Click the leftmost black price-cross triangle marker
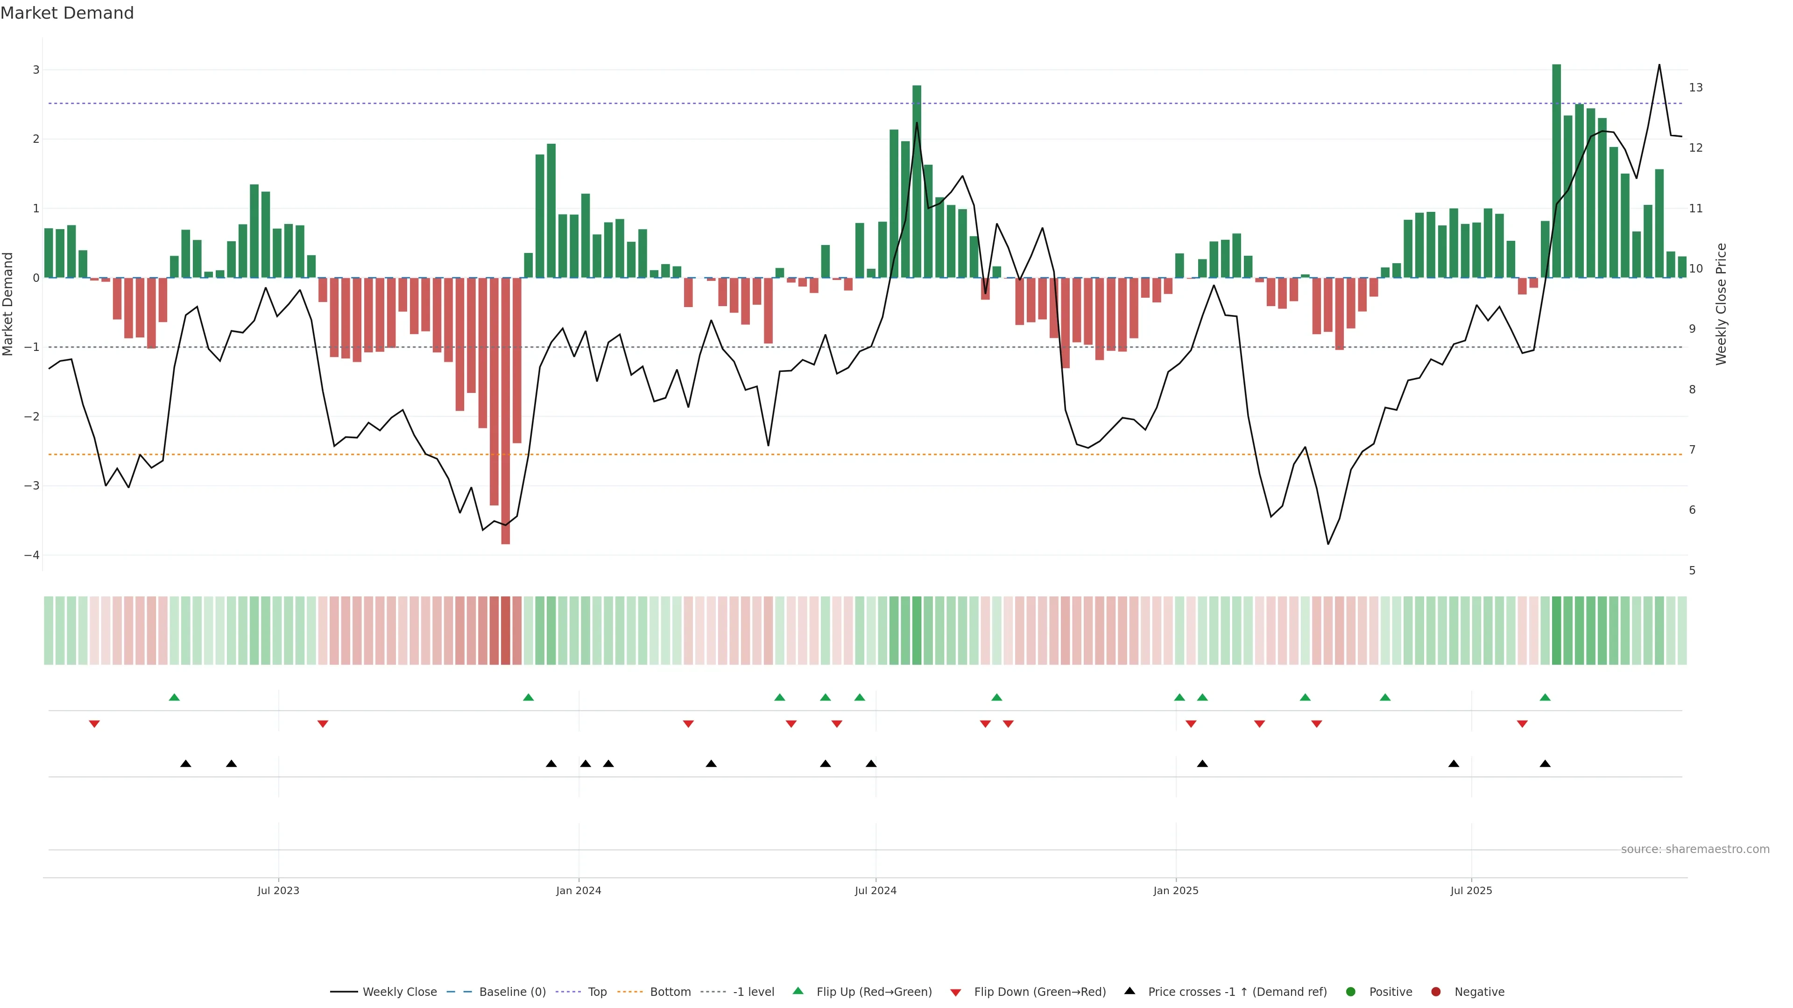 [186, 764]
